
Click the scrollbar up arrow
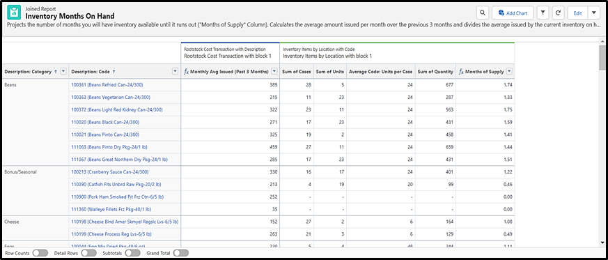pos(602,41)
